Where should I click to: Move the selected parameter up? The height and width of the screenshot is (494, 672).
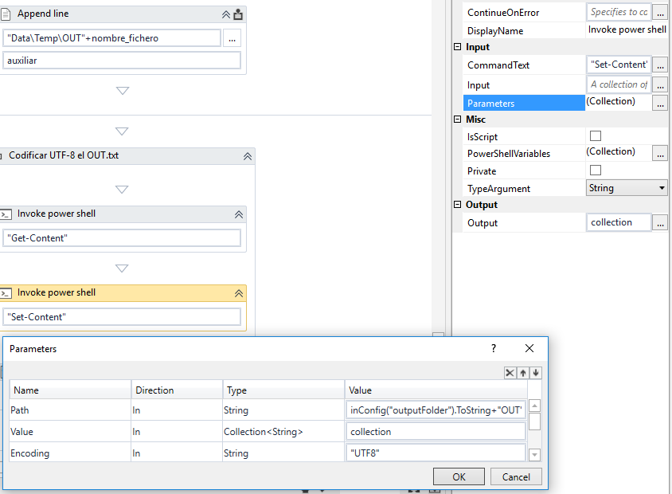pyautogui.click(x=522, y=373)
